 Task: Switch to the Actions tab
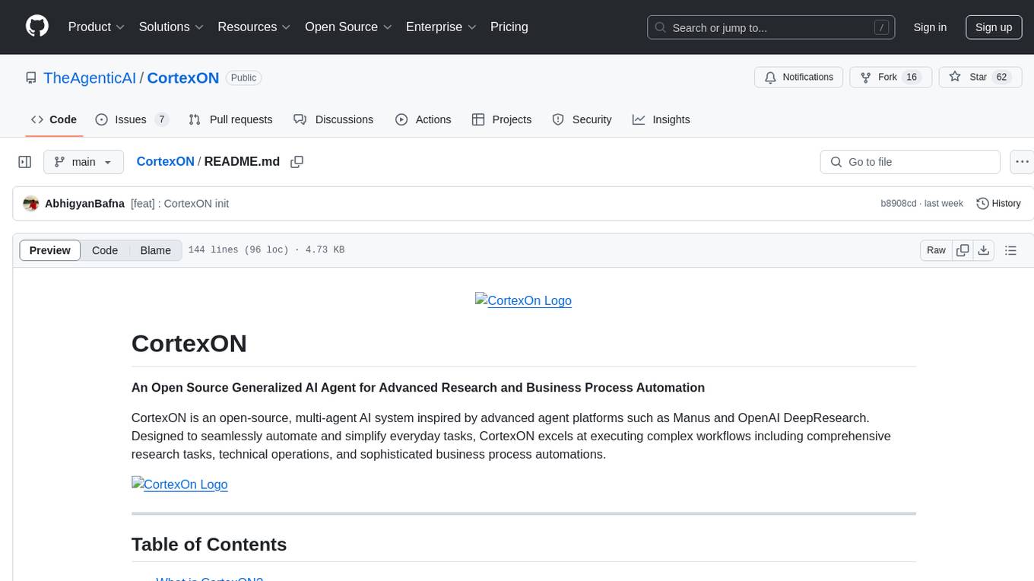point(423,119)
